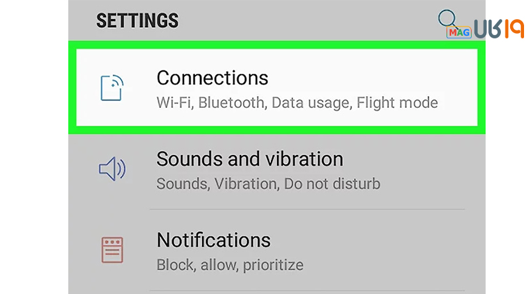Click 'Flight mode' in Connections subtitle

[x=397, y=103]
